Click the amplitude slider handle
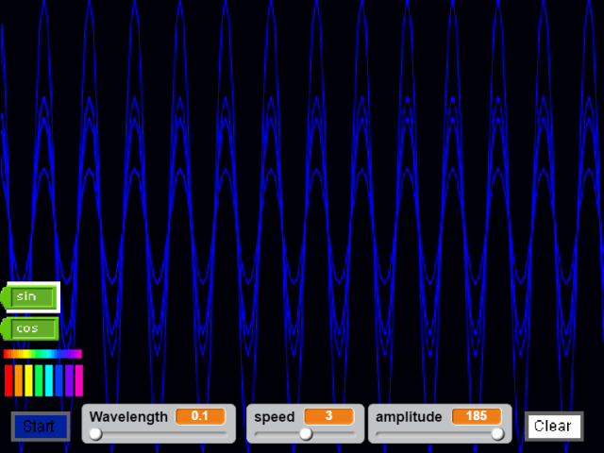This screenshot has height=453, width=604. pyautogui.click(x=497, y=434)
